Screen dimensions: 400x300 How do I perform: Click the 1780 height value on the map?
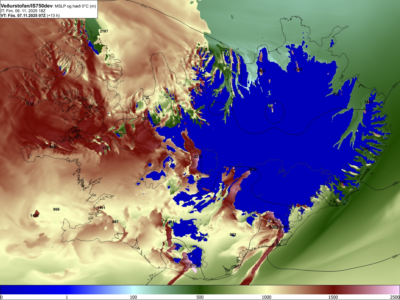(x=342, y=182)
